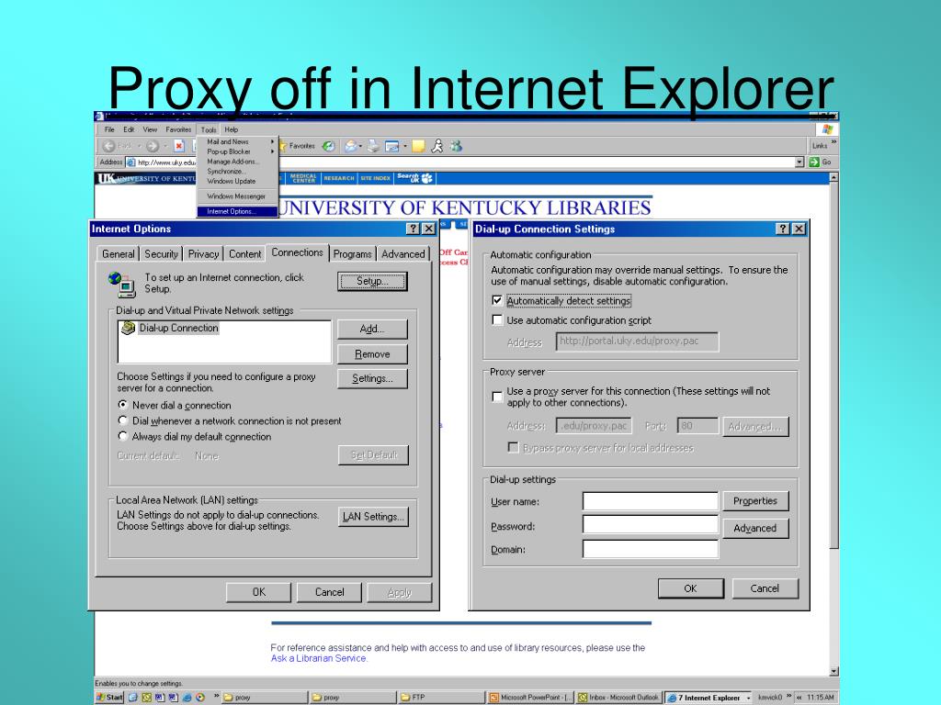
Task: Click the browser vertical scrollbar
Action: coord(833,424)
